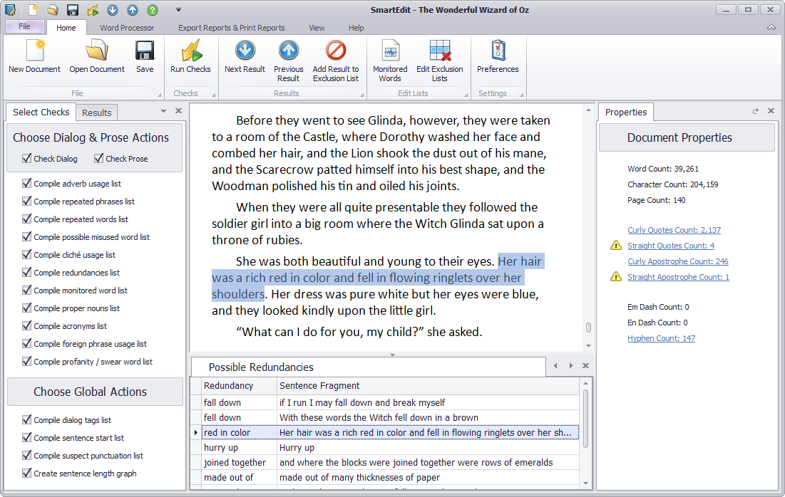This screenshot has height=497, width=785.
Task: Click the Hyphen Count link
Action: coord(661,338)
